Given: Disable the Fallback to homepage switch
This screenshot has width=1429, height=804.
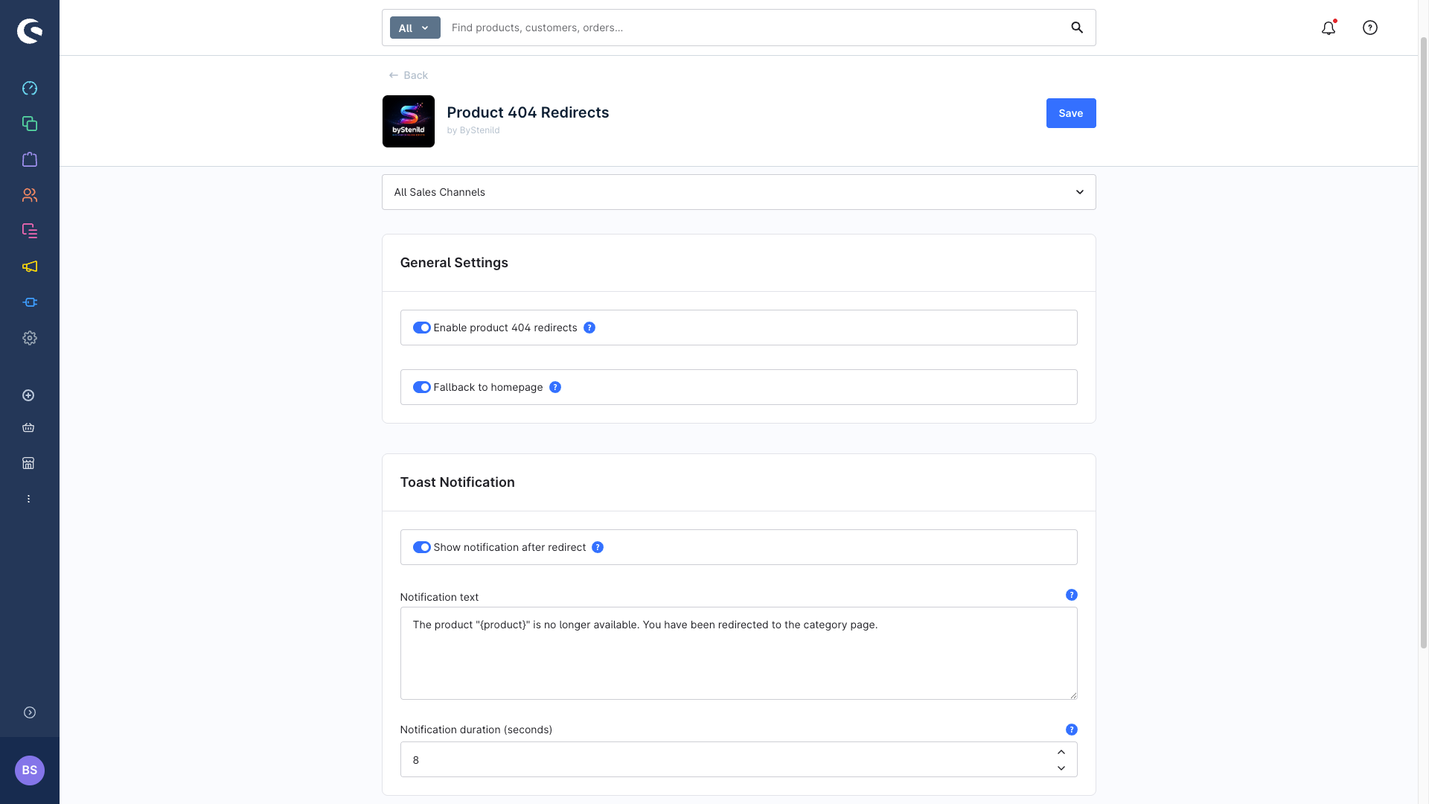Looking at the screenshot, I should coord(422,387).
